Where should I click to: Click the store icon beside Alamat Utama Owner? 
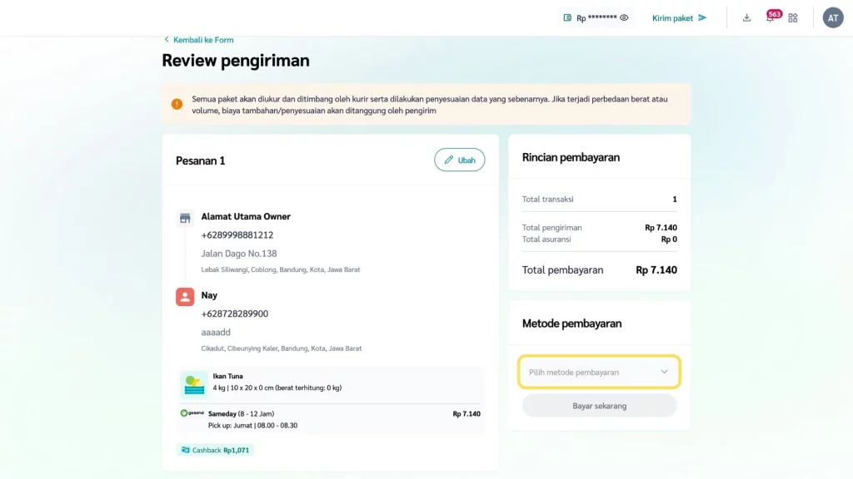click(185, 218)
